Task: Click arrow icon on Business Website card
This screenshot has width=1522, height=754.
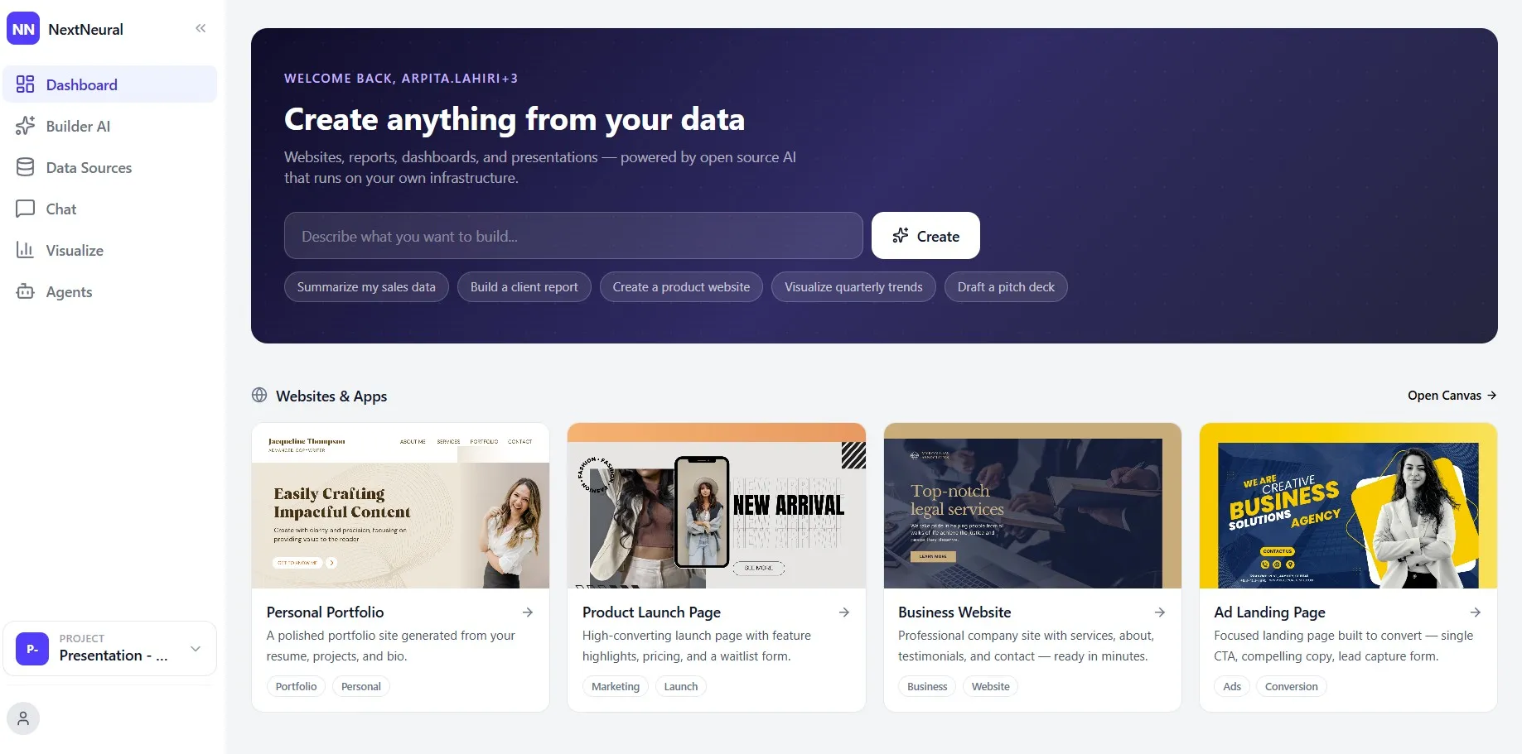Action: pyautogui.click(x=1160, y=612)
